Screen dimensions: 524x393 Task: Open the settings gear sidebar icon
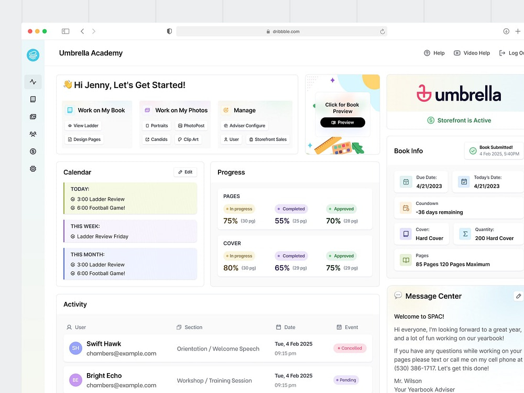(x=32, y=169)
